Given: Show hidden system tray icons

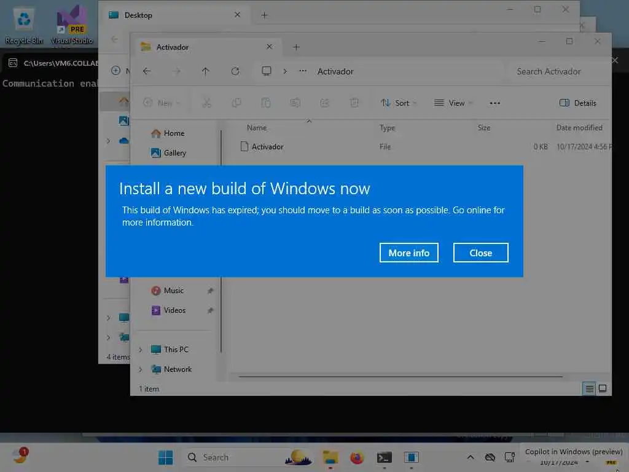Looking at the screenshot, I should [471, 457].
